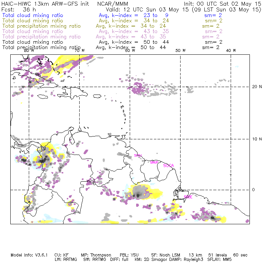Click the Model Info: V3.6.1 text

click(x=29, y=255)
